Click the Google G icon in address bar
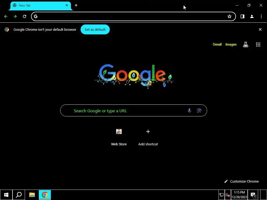 [35, 16]
